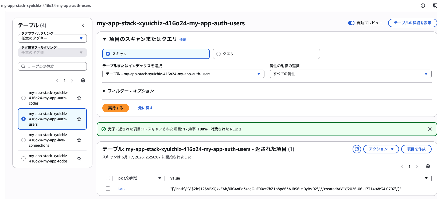
Task: Select auth-users table radio button
Action: pyautogui.click(x=24, y=119)
